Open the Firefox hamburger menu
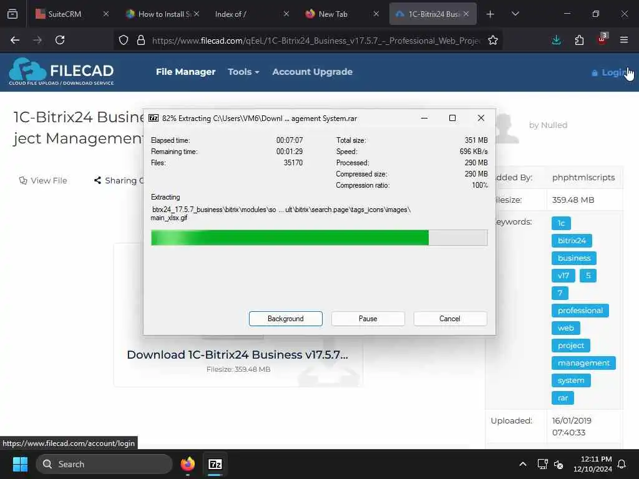The height and width of the screenshot is (479, 639). coord(624,40)
